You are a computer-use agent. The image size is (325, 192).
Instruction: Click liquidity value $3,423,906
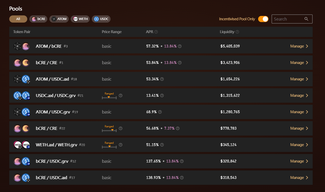pos(230,63)
